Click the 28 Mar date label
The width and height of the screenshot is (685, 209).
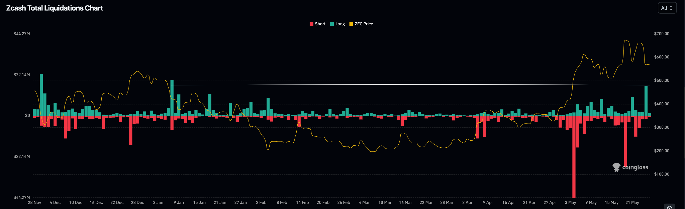click(447, 203)
